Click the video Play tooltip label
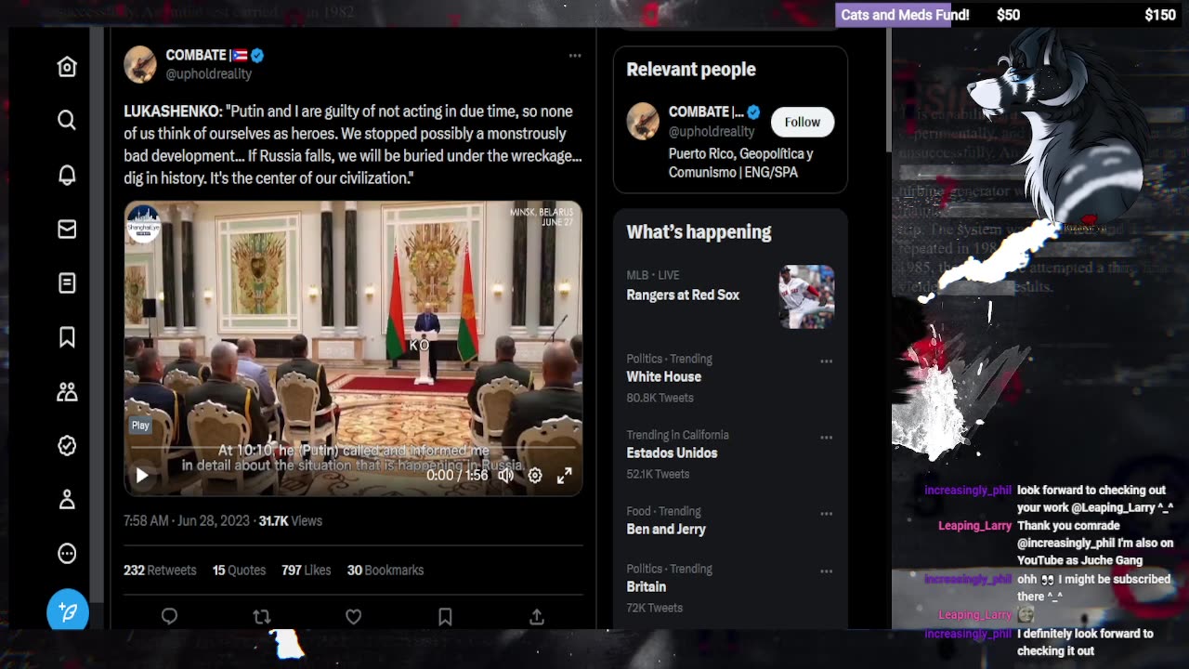 tap(140, 426)
